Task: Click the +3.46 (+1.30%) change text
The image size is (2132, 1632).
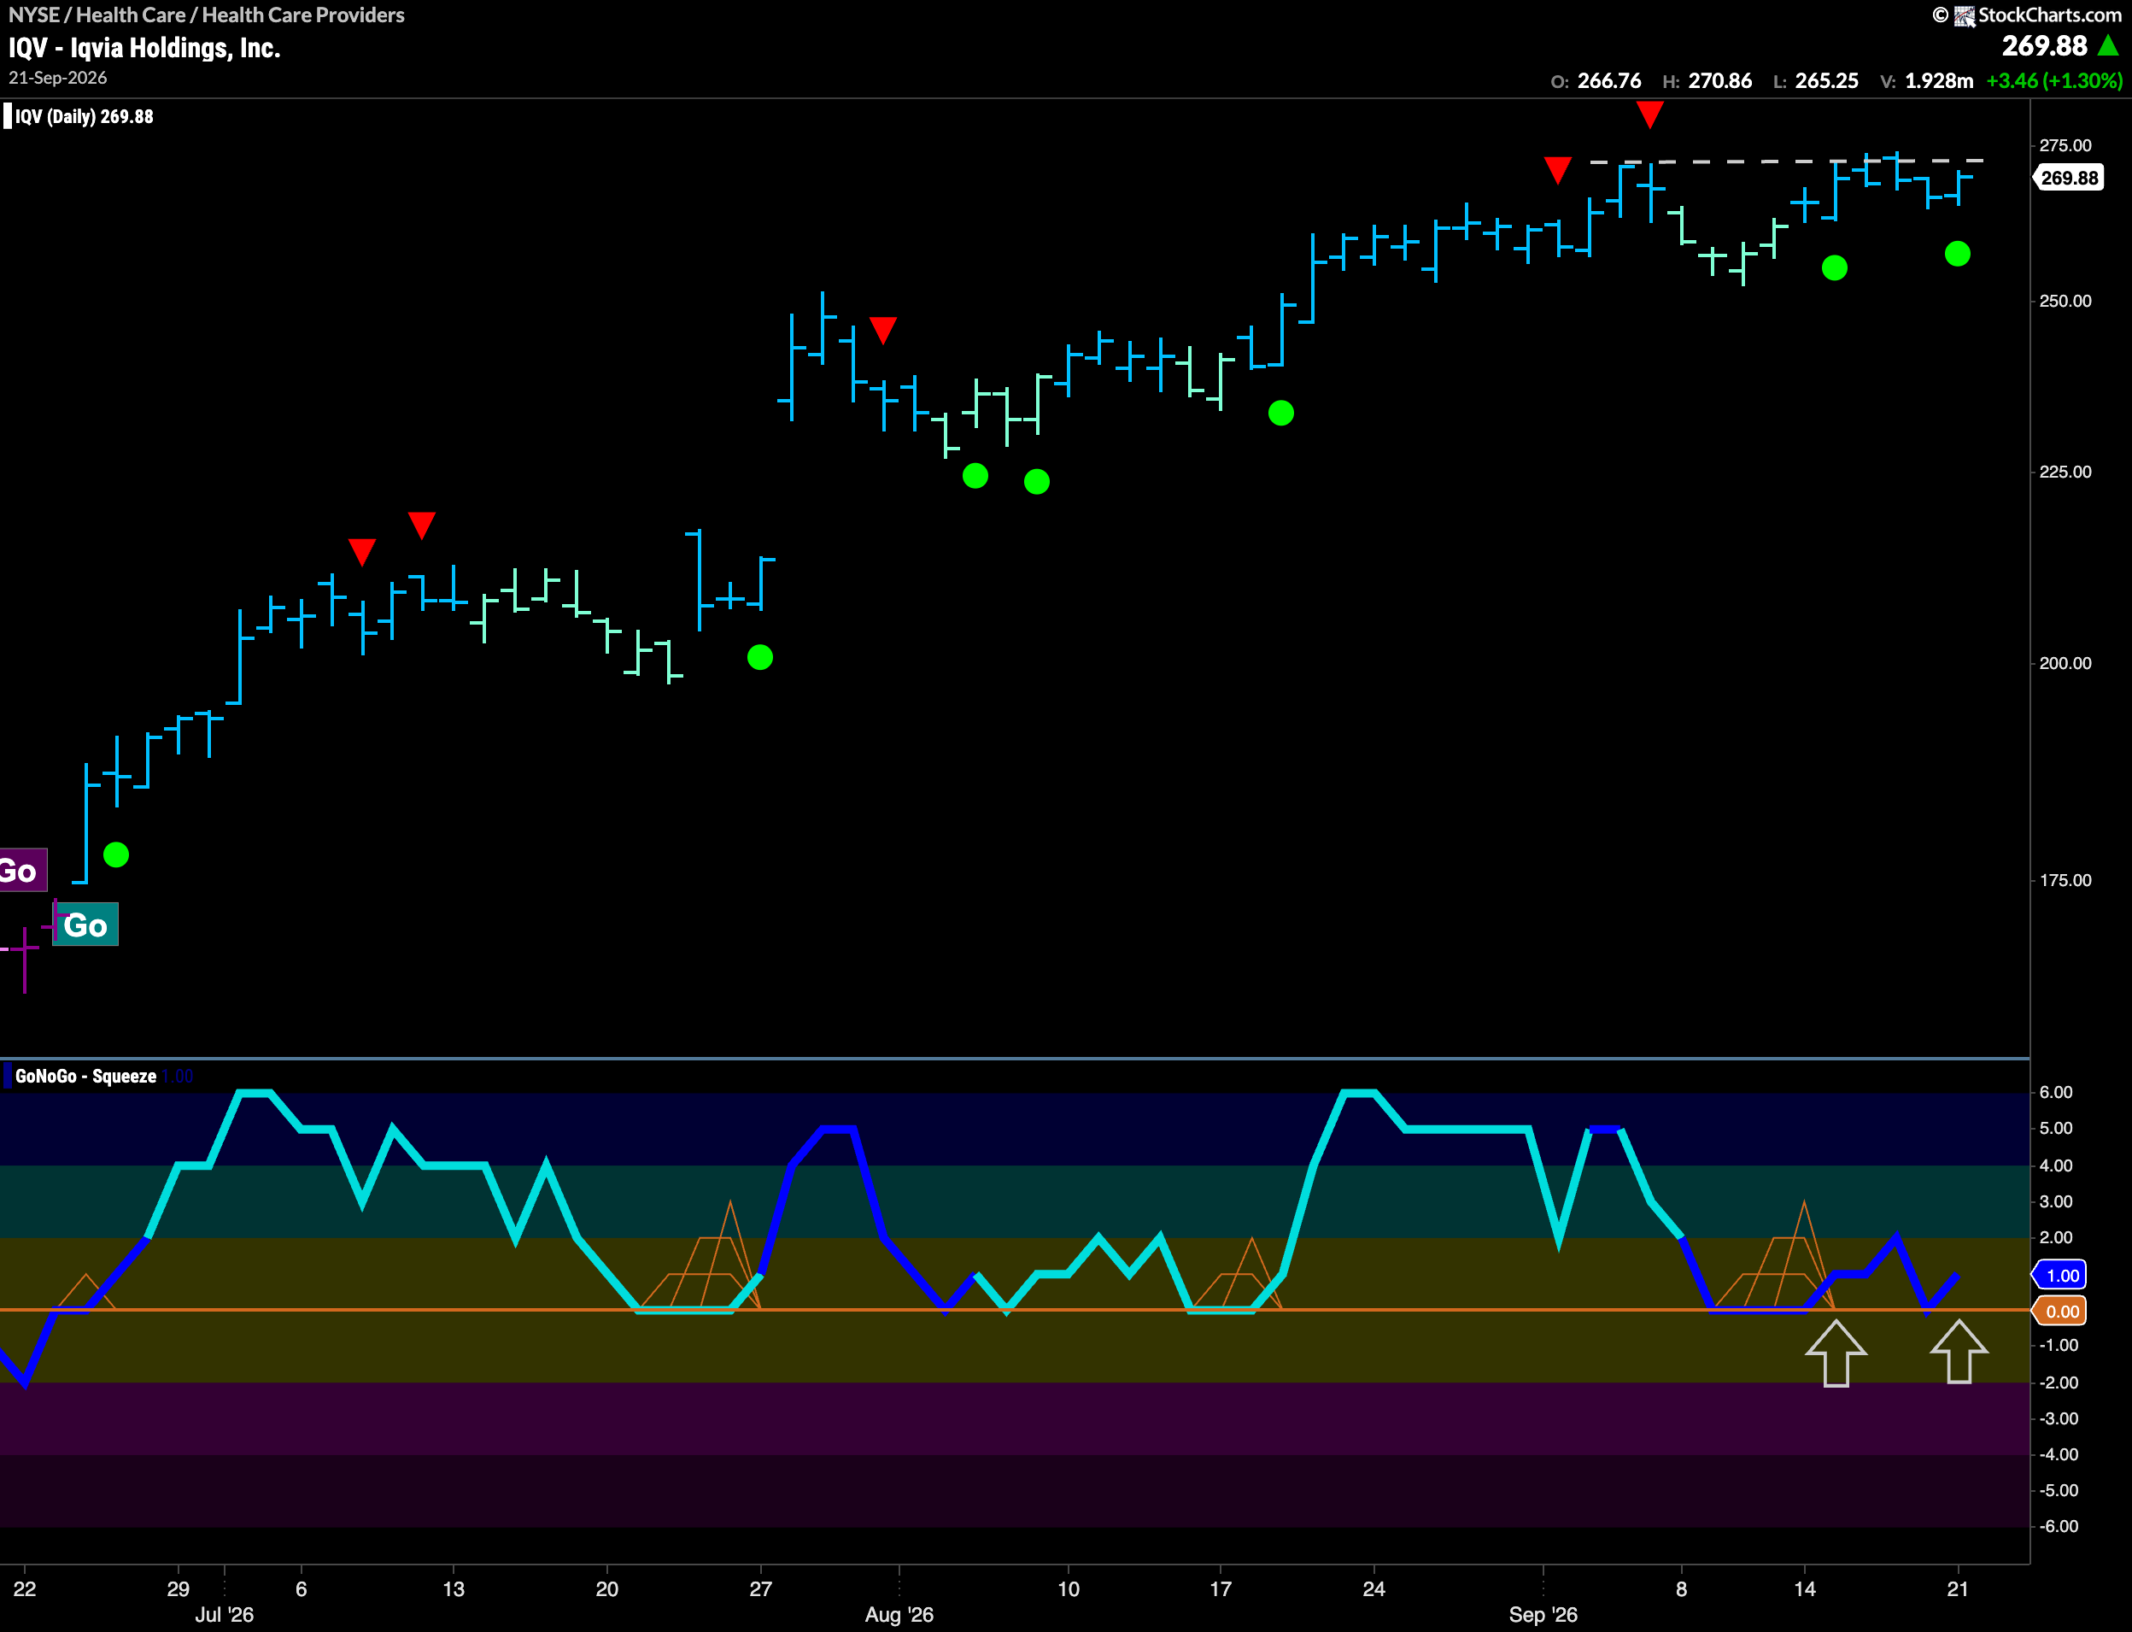Action: click(x=2054, y=80)
